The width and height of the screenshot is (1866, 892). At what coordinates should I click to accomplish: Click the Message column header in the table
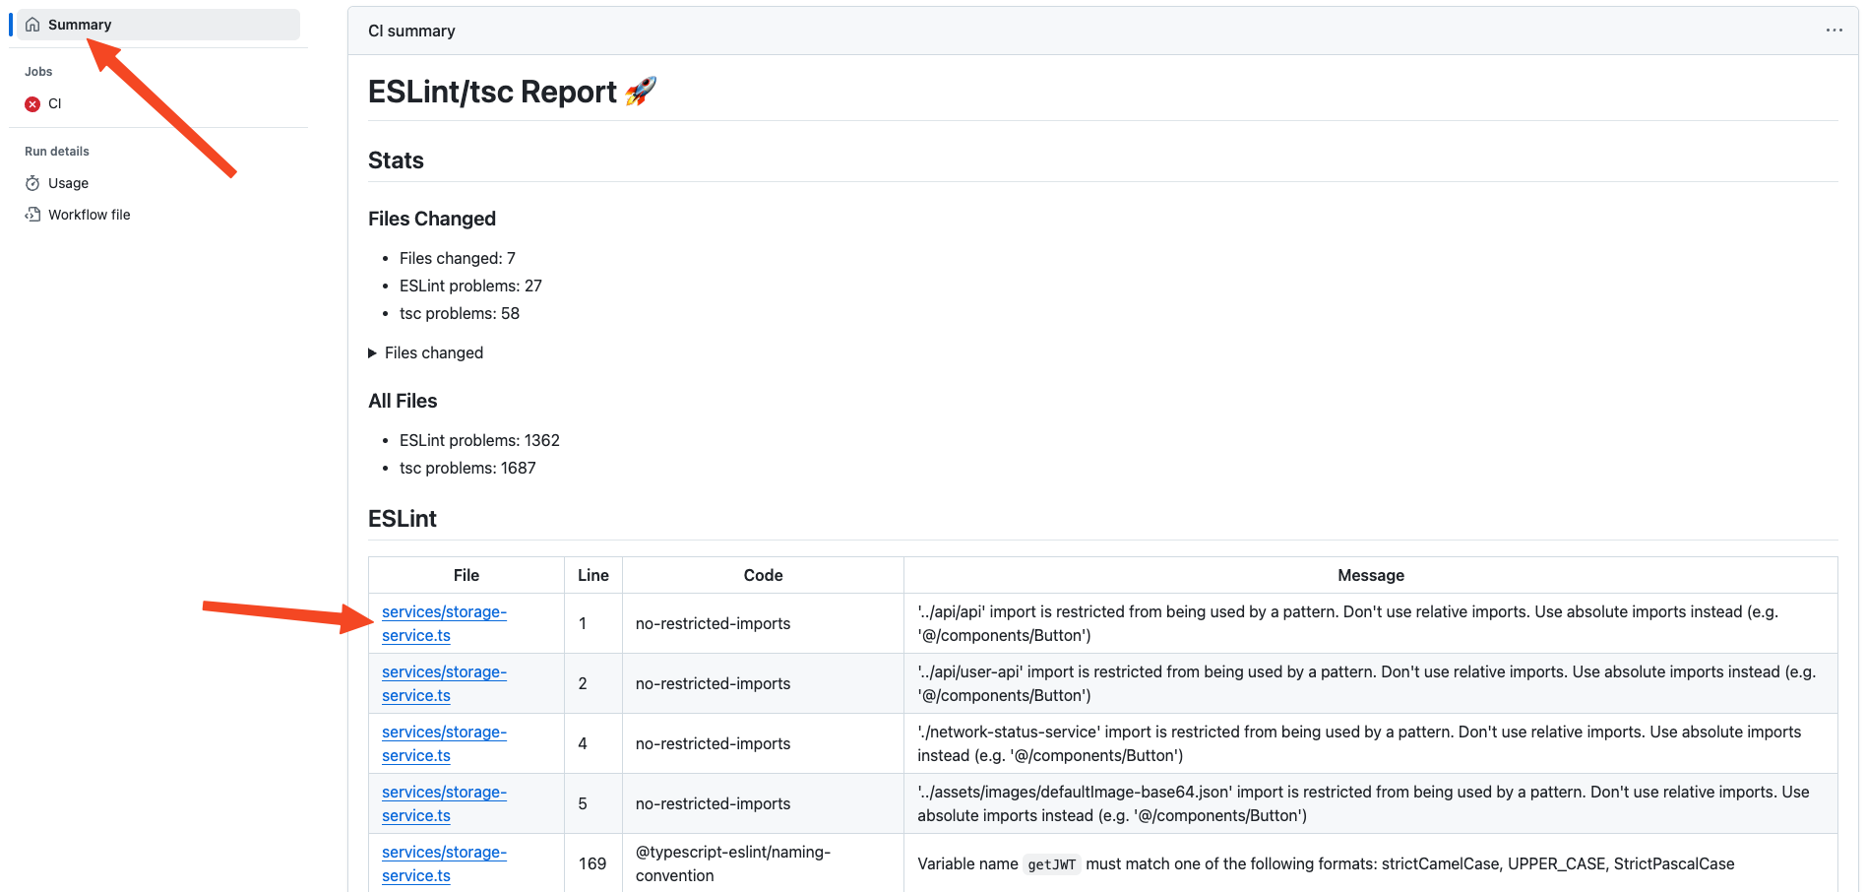(x=1370, y=575)
